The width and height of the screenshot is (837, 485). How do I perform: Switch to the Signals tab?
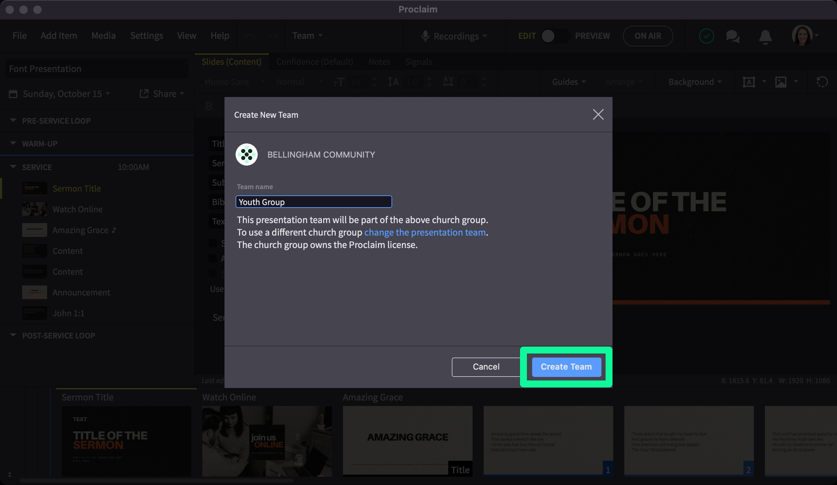pos(419,62)
